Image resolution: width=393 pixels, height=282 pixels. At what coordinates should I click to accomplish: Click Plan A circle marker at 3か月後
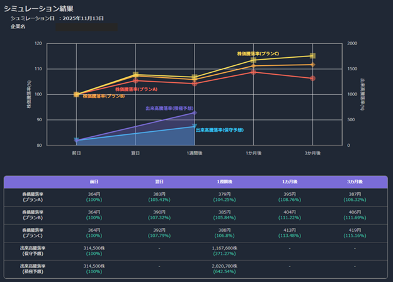(x=312, y=79)
